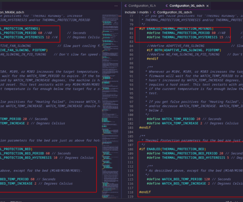Click PROTECTION_BED_PERIOD 60 in left editor
The image size is (243, 202).
[27, 153]
